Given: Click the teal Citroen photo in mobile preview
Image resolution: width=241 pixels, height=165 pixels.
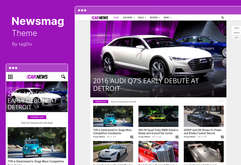Looking at the screenshot, I should (37, 142).
